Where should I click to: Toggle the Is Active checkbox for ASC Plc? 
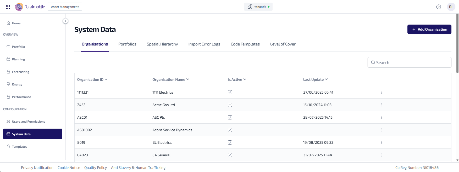230,117
